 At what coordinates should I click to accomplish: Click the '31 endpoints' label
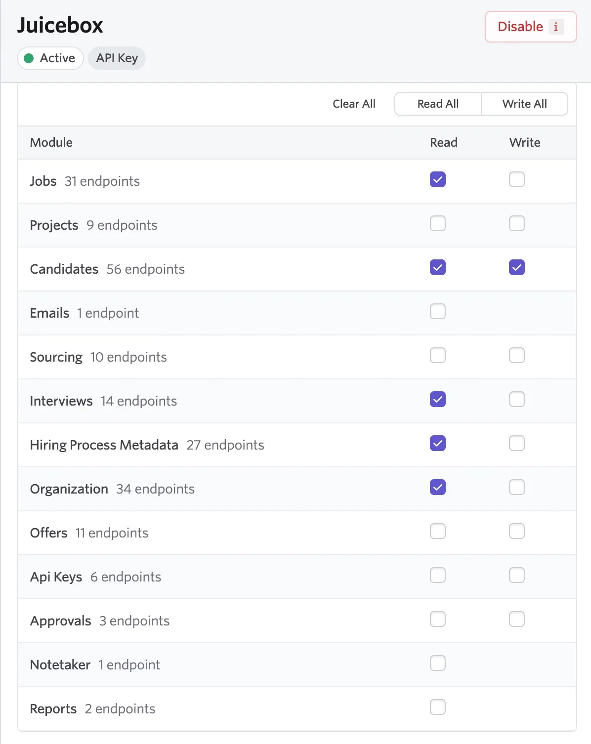tap(102, 181)
